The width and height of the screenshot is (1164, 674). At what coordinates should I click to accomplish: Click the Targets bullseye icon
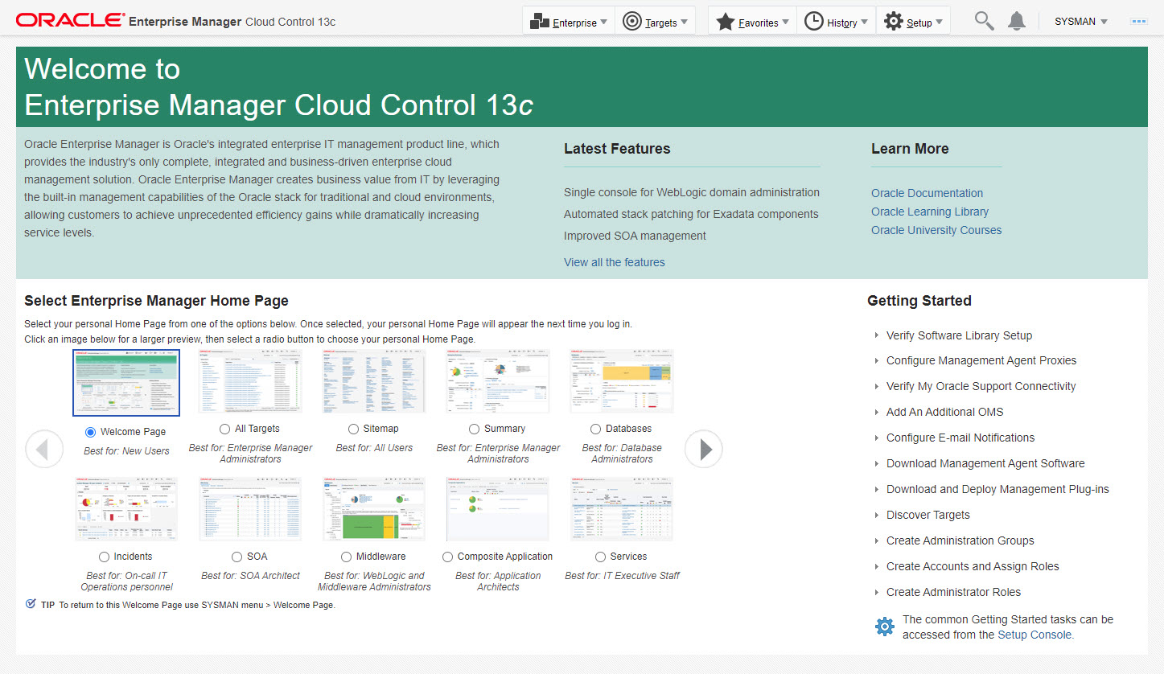(x=632, y=22)
